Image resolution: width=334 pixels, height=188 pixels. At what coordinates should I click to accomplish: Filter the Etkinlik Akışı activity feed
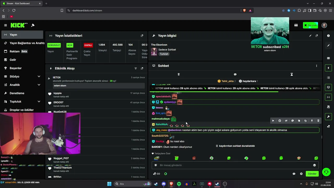click(136, 68)
